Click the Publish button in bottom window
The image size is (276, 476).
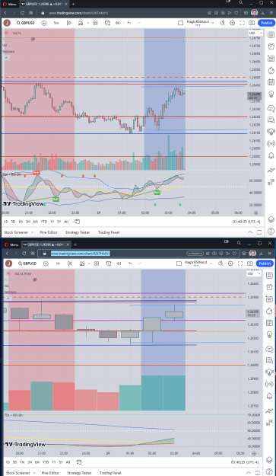tap(265, 264)
